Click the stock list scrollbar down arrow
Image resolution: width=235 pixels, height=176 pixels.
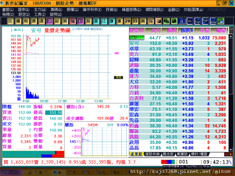point(231,150)
